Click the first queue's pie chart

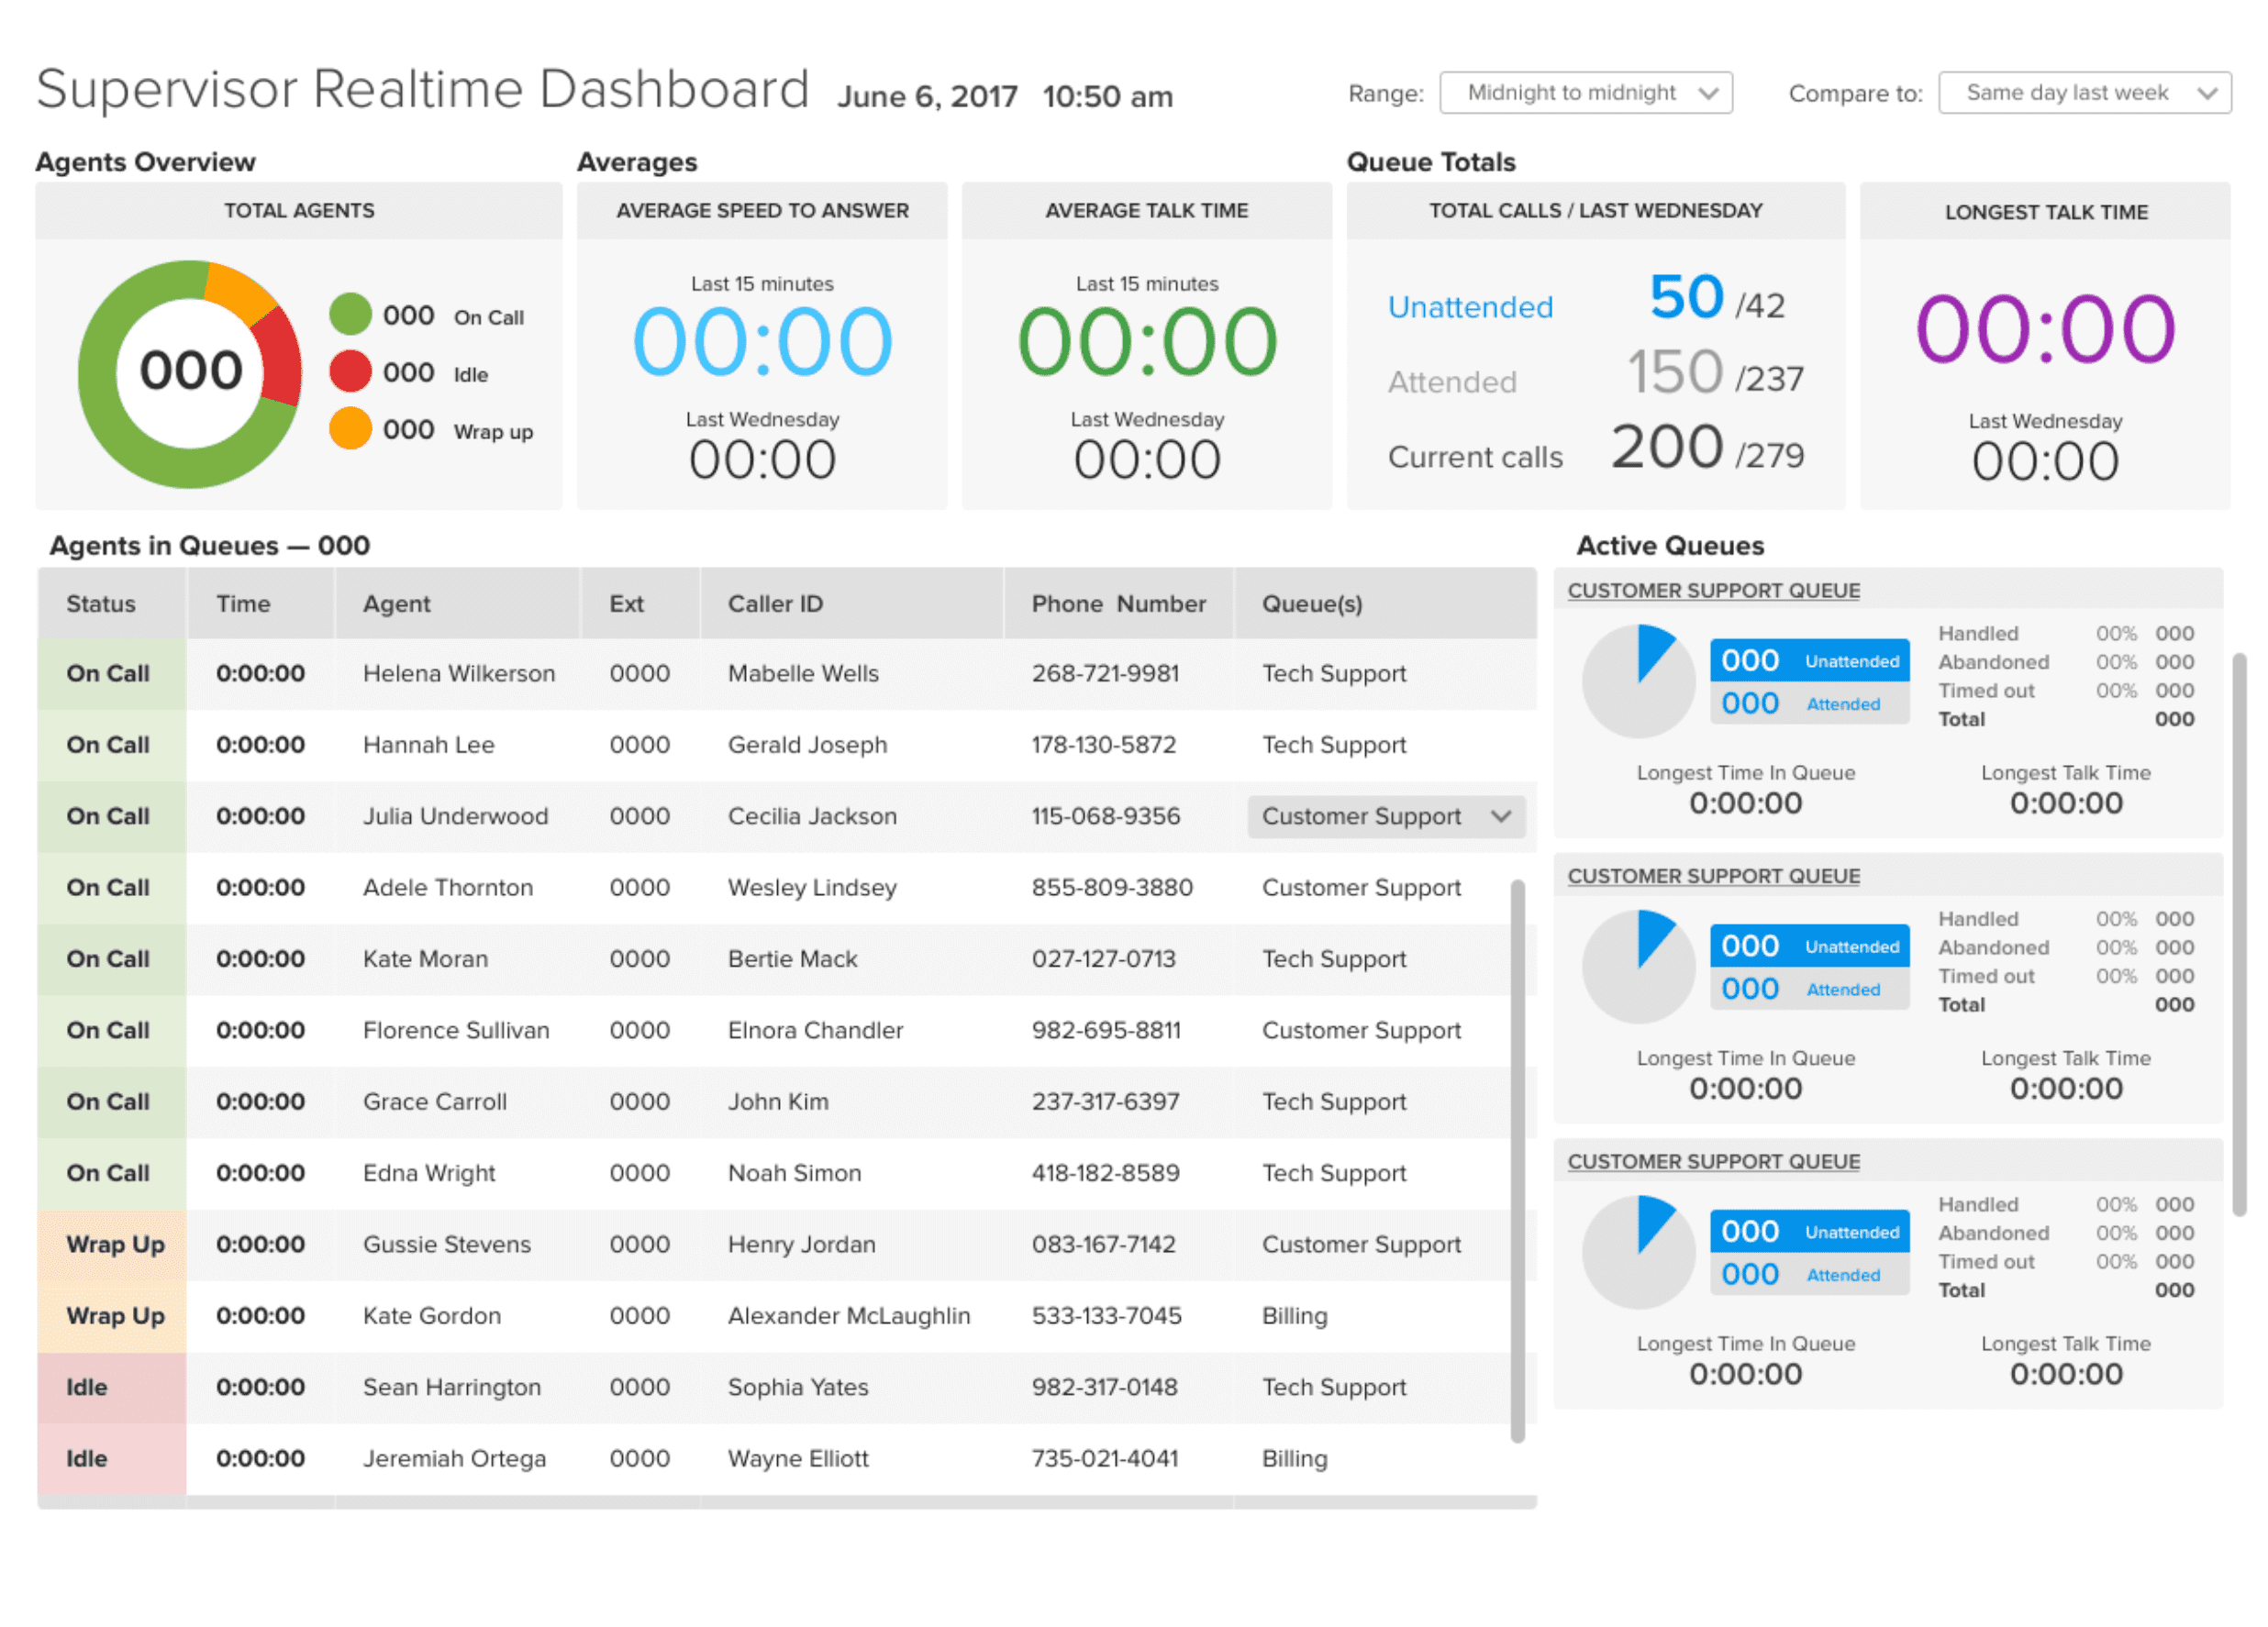tap(1637, 681)
